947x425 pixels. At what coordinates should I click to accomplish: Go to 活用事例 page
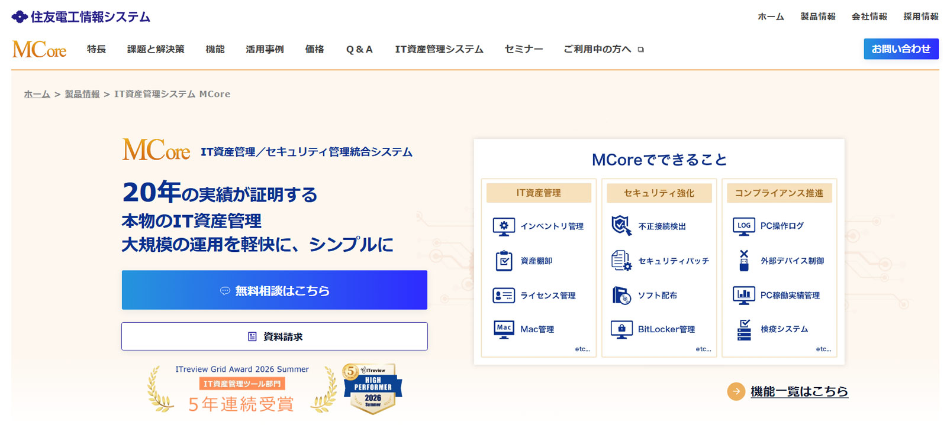(x=265, y=49)
